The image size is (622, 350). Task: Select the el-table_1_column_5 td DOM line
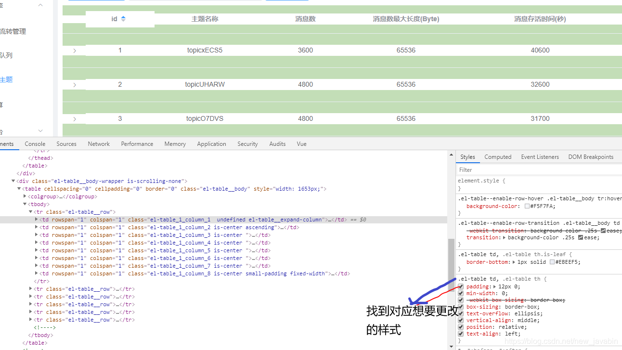click(155, 250)
